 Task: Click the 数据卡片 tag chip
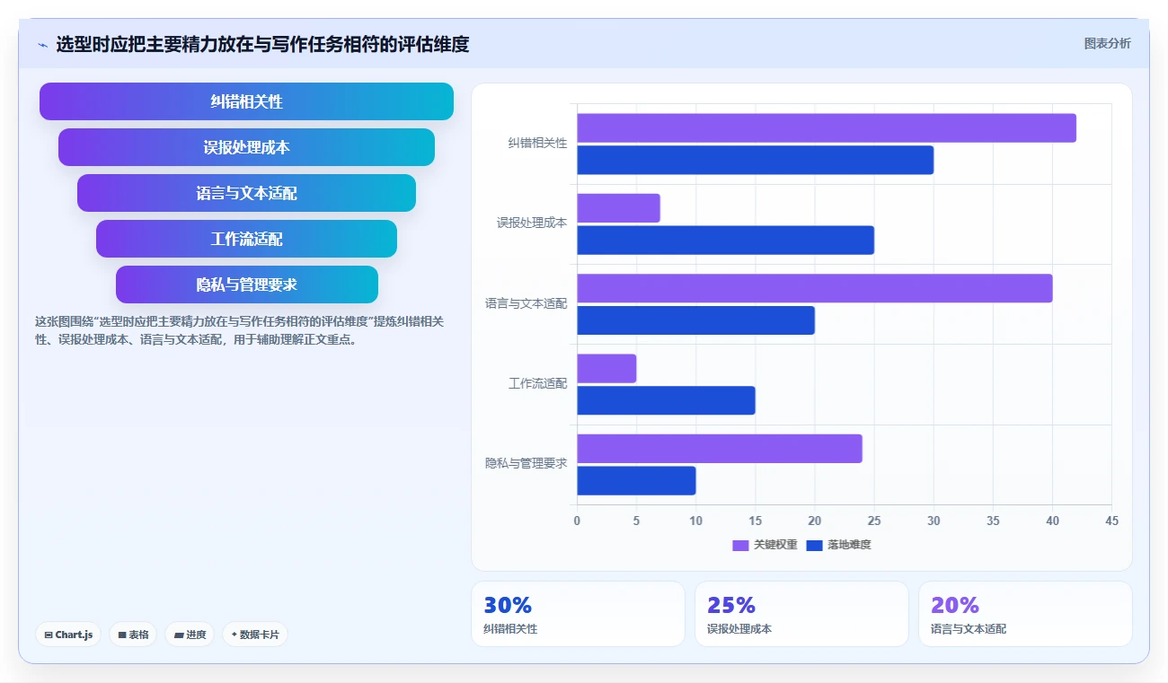tap(255, 635)
